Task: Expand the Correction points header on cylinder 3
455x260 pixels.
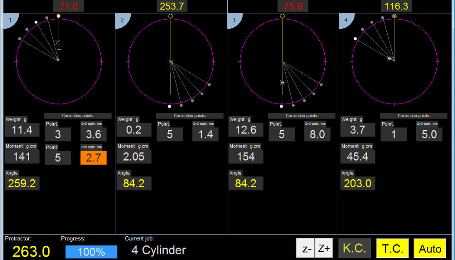Action: pyautogui.click(x=302, y=116)
